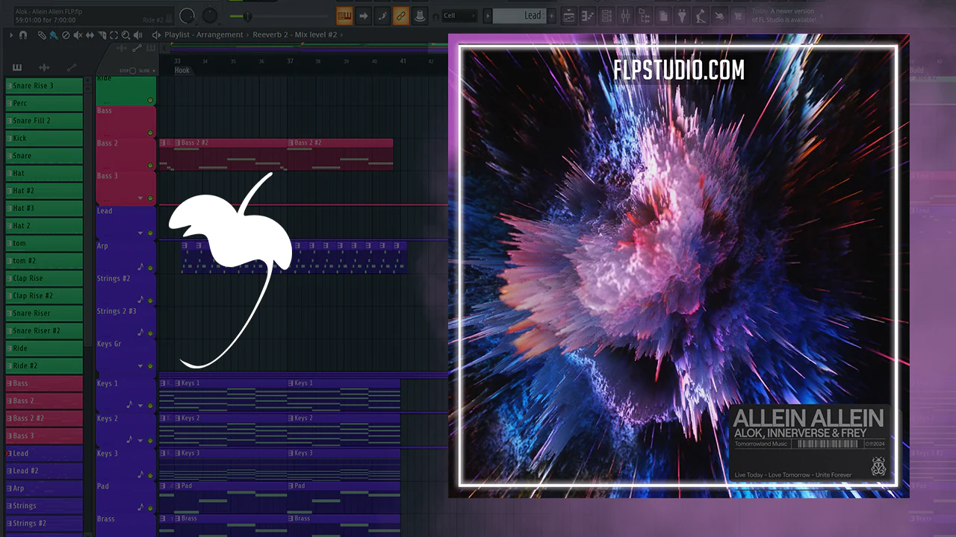
Task: Select the Slice tool
Action: tap(102, 35)
